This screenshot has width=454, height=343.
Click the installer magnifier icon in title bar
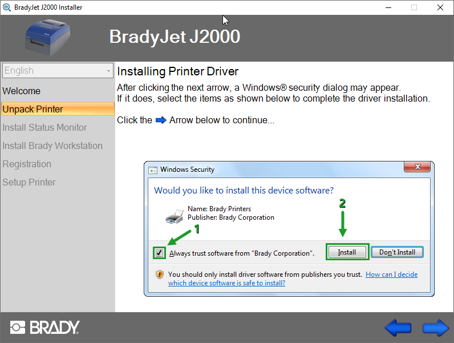pyautogui.click(x=7, y=7)
